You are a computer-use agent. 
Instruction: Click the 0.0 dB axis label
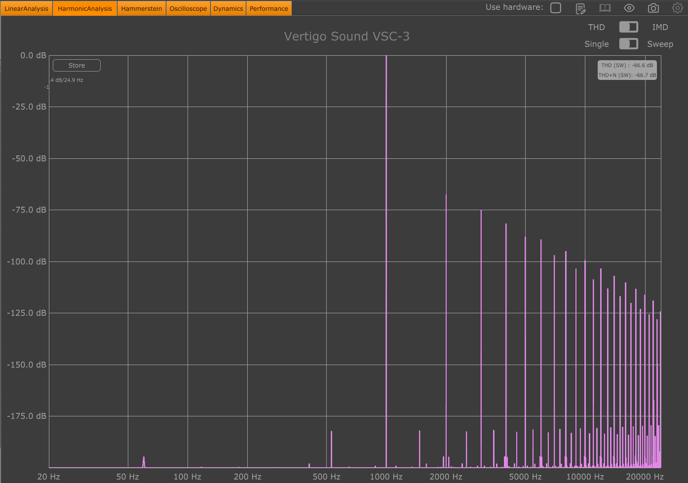click(x=33, y=55)
